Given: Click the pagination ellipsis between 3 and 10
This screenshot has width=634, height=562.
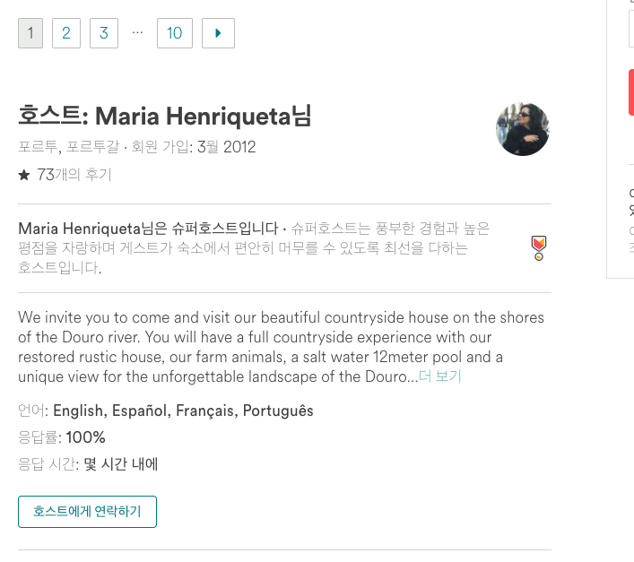Looking at the screenshot, I should pyautogui.click(x=137, y=32).
